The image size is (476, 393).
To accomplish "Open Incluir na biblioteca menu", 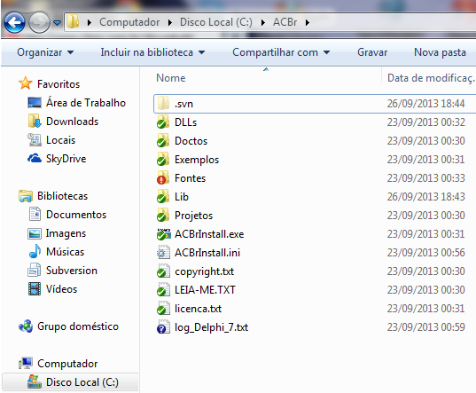I will pyautogui.click(x=152, y=52).
